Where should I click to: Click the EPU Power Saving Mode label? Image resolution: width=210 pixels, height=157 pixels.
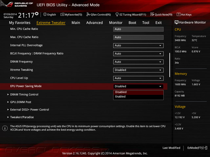pos(26,86)
